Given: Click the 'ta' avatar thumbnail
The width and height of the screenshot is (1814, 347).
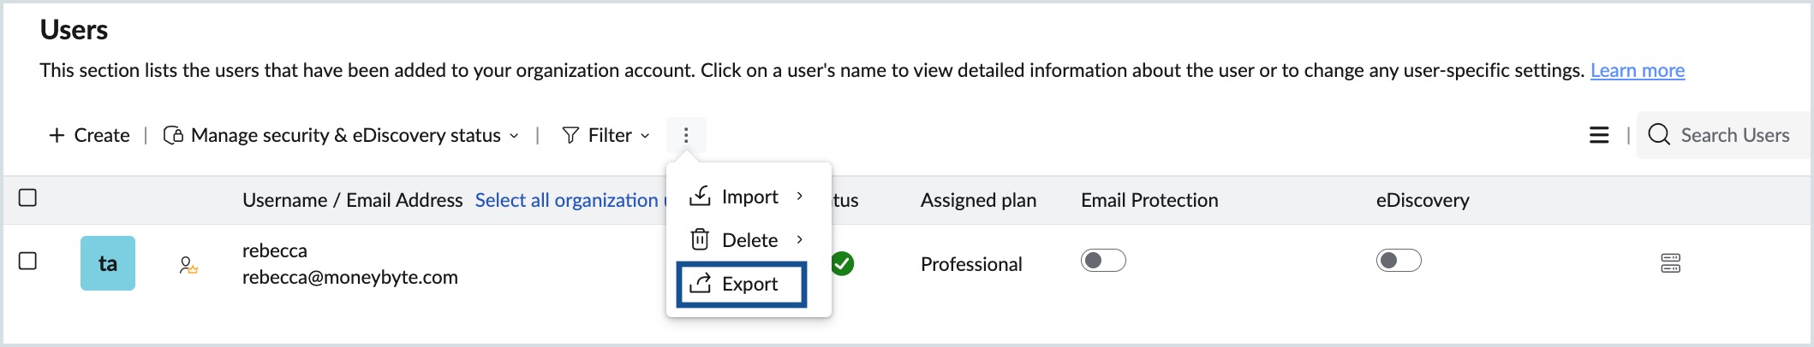Looking at the screenshot, I should pos(108,263).
